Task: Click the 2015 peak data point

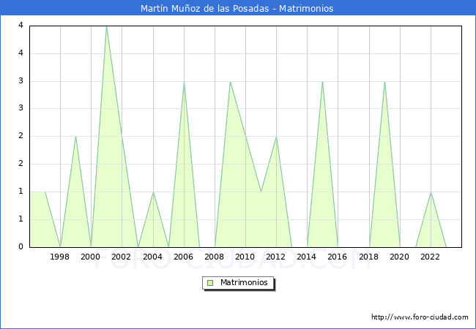Action: tap(322, 81)
